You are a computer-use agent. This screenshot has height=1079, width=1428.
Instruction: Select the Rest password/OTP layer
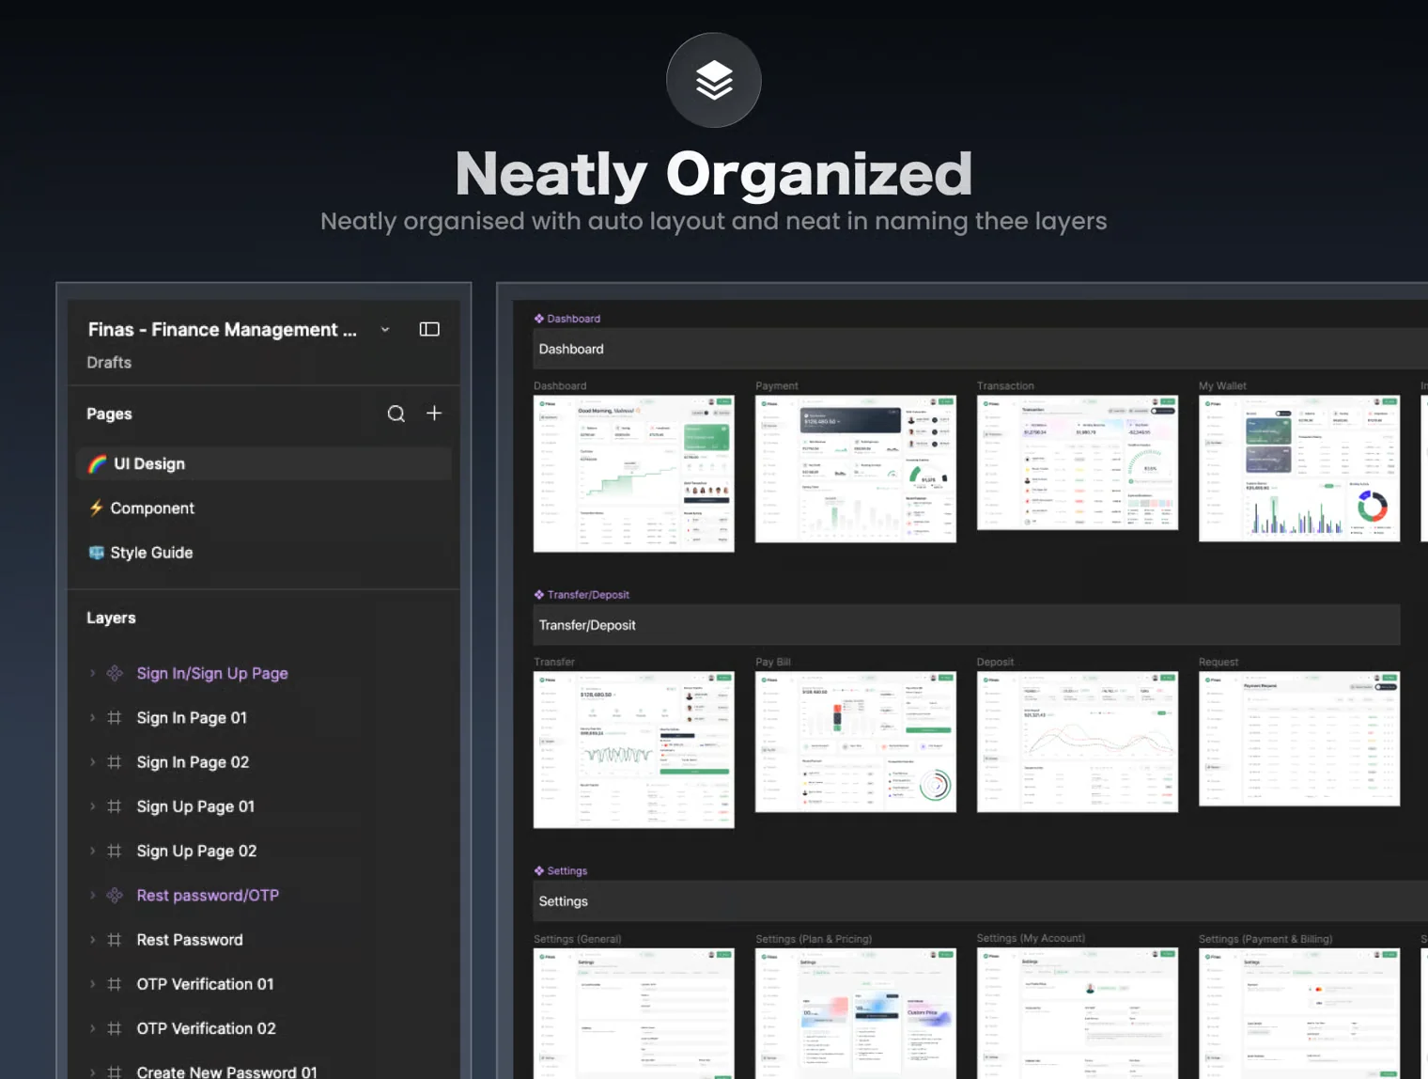point(208,896)
